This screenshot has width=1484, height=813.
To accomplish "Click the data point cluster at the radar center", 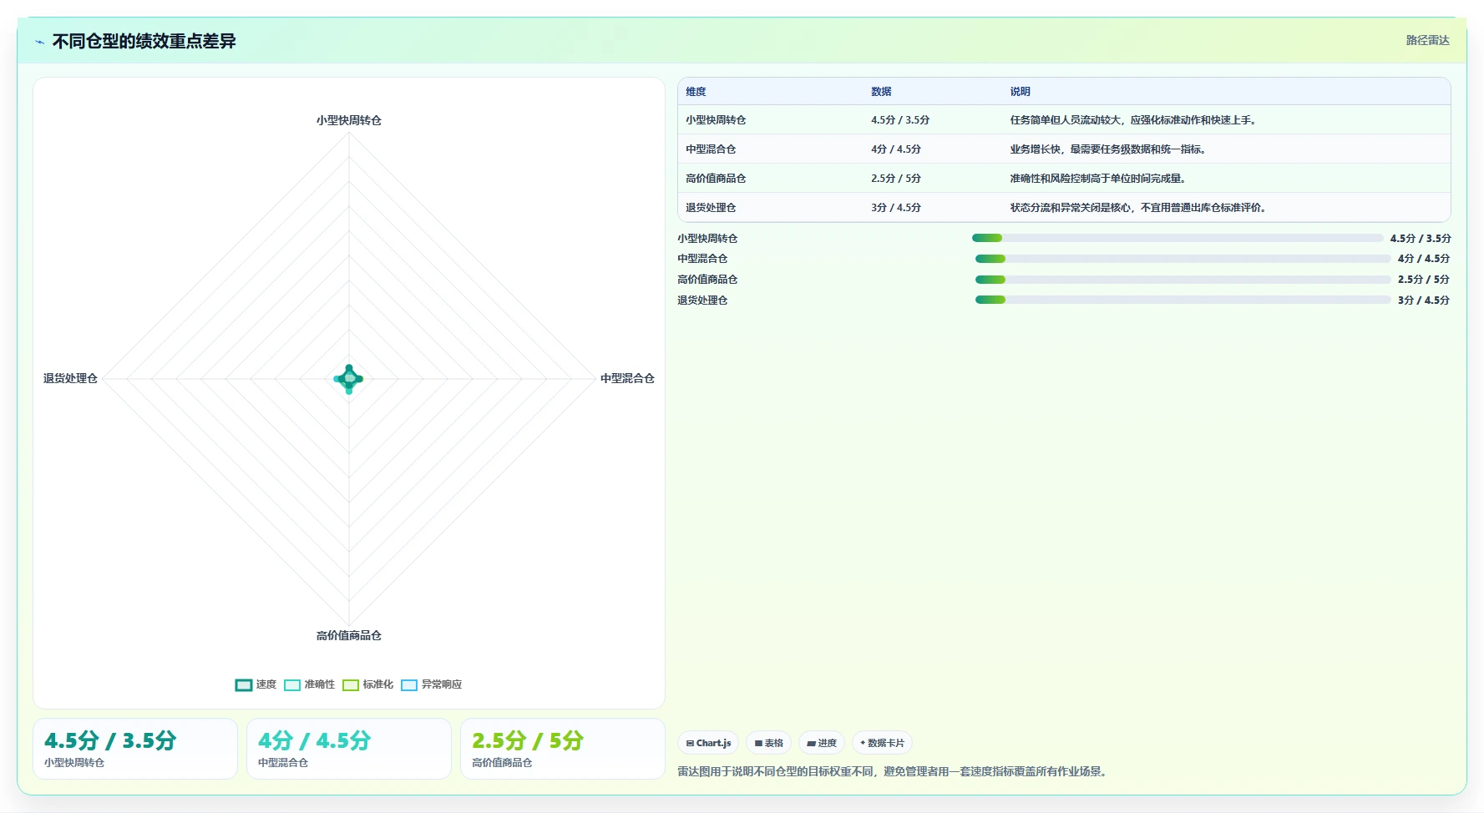I will click(x=349, y=379).
